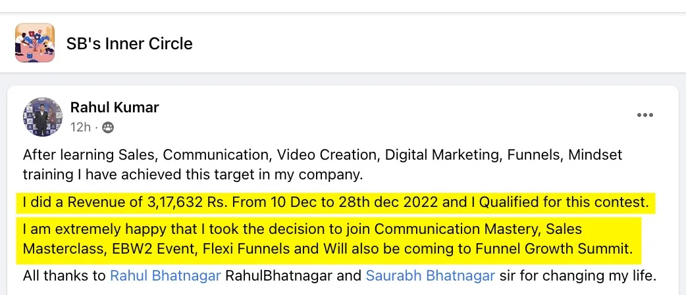
Task: Open the three-dot post options menu
Action: pos(645,116)
